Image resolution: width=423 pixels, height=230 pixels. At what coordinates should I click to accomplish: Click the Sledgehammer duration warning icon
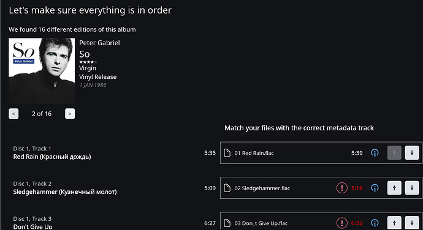(x=342, y=188)
